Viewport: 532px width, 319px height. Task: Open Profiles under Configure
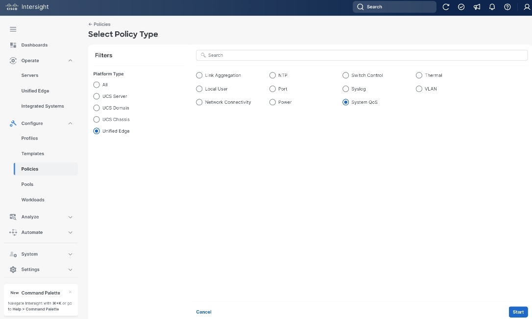[x=29, y=138]
